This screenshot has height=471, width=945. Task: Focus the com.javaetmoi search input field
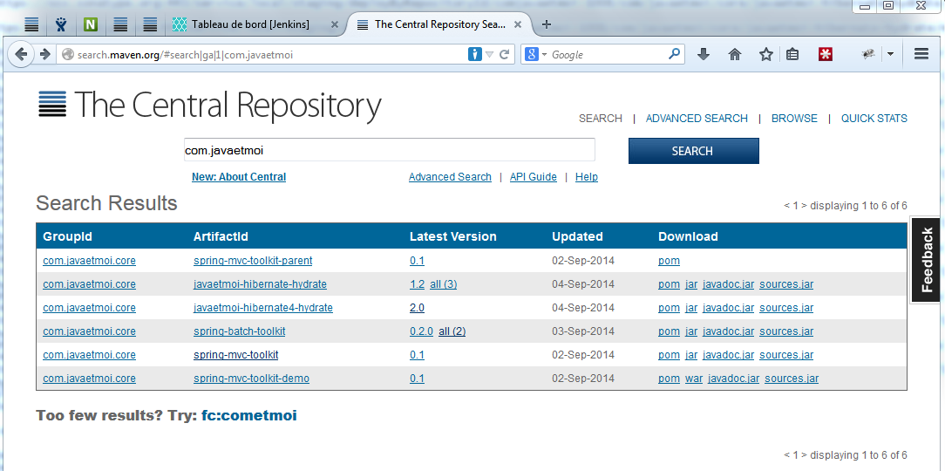(390, 150)
